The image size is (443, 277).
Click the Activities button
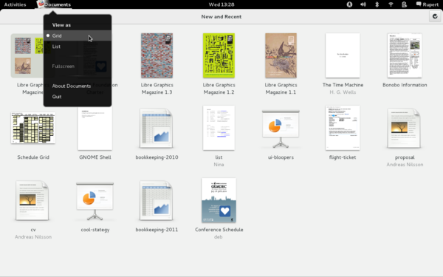point(15,4)
